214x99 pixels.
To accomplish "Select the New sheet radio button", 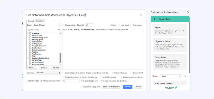I will click(x=119, y=25).
